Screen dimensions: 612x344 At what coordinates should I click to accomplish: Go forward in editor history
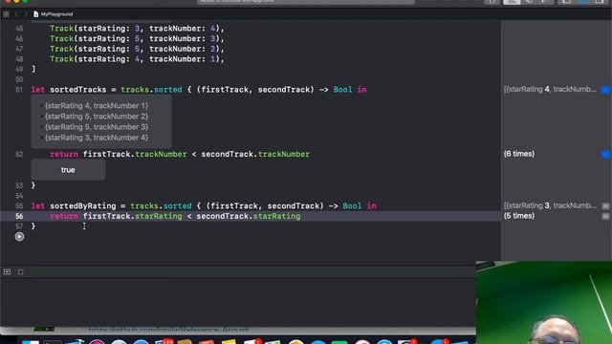(x=26, y=14)
